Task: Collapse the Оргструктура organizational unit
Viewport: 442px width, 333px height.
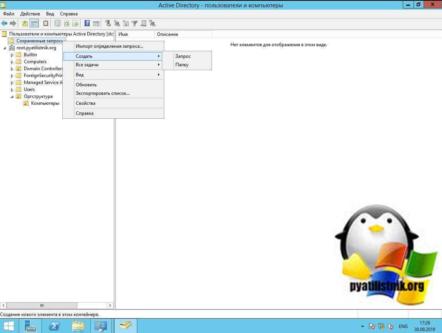Action: click(x=12, y=97)
